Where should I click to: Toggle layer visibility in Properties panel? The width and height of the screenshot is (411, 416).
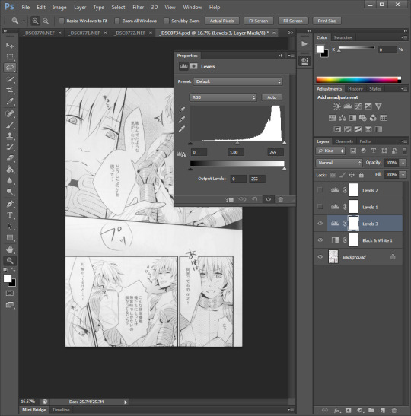point(269,199)
